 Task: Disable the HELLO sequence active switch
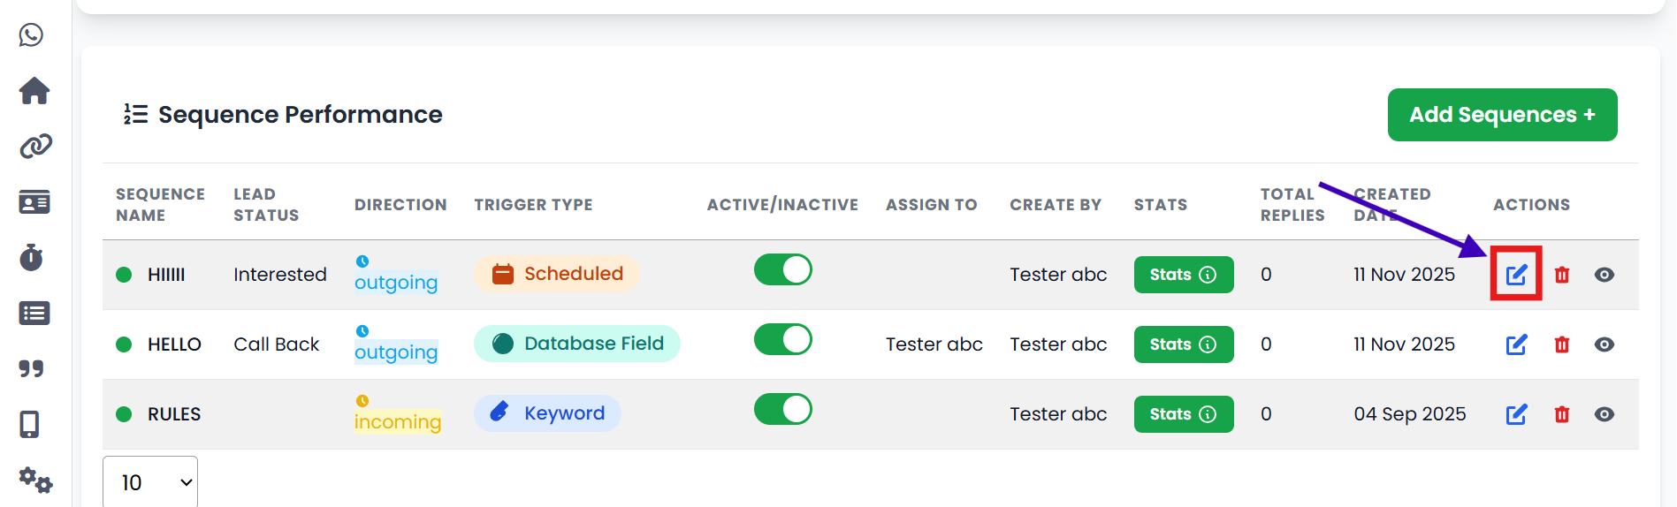(782, 339)
